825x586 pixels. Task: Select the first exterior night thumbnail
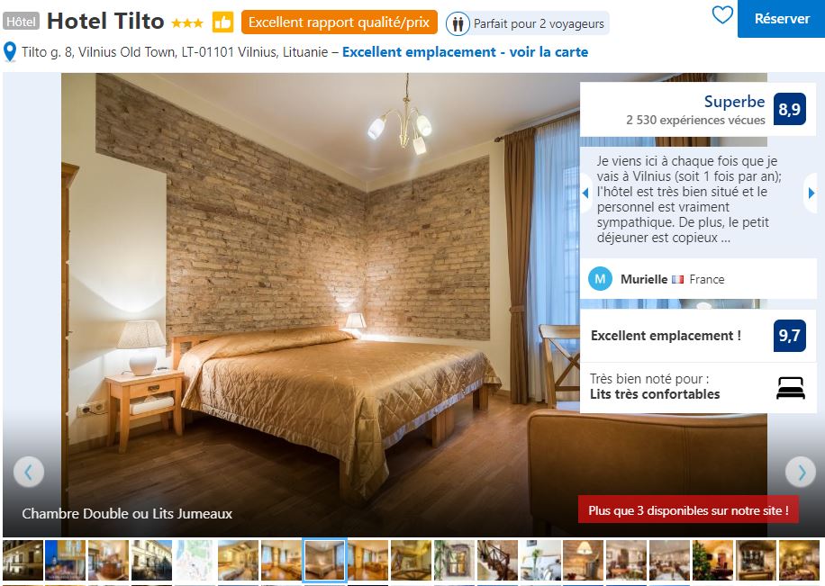pos(23,560)
